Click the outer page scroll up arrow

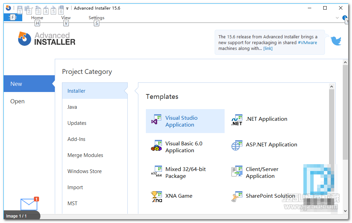click(345, 62)
